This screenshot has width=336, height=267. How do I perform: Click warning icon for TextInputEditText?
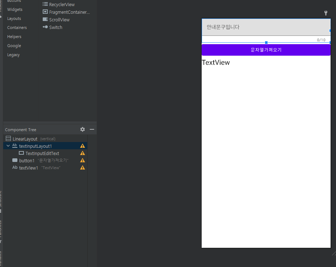(x=83, y=153)
